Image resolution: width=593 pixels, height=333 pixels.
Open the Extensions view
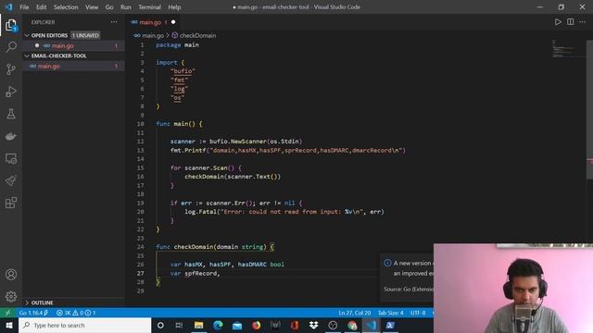[x=11, y=203]
